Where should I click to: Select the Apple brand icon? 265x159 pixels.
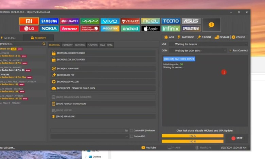click(x=151, y=29)
